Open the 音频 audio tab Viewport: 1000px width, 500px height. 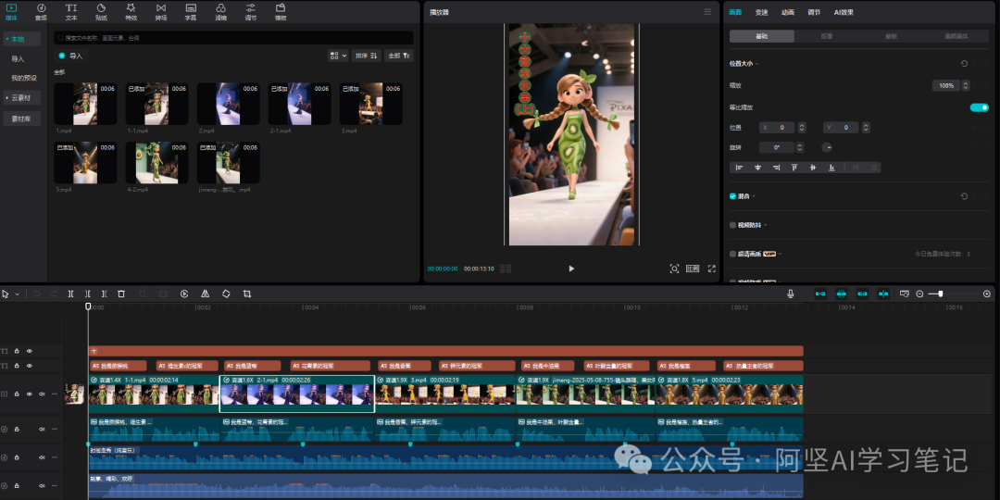click(41, 11)
